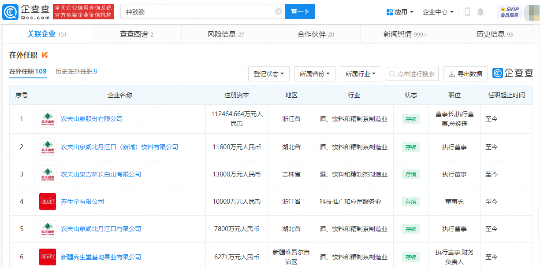Open the 所属行业 filter dropdown

click(361, 74)
